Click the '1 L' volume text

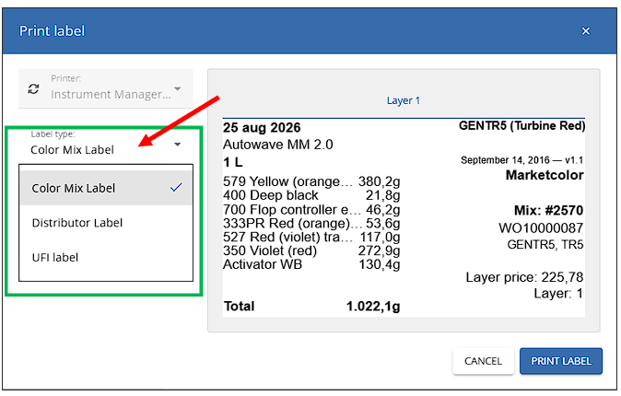(x=233, y=162)
